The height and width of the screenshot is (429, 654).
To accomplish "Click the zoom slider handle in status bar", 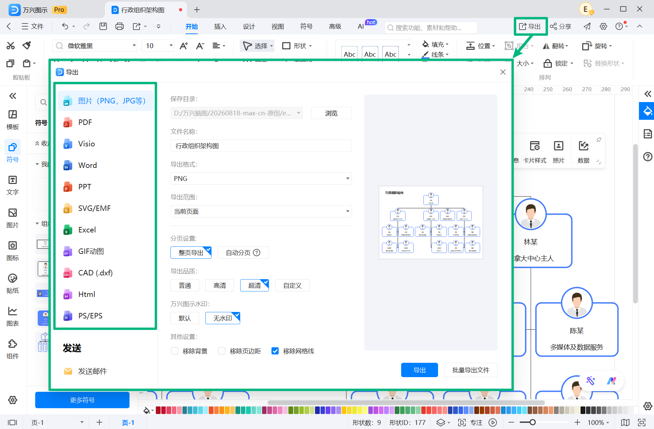I will pyautogui.click(x=532, y=423).
